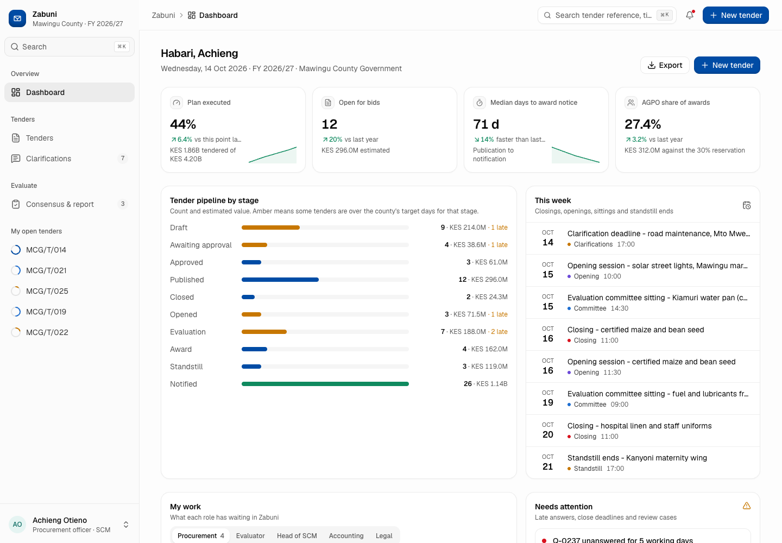Click the AO user avatar
The height and width of the screenshot is (543, 782).
point(17,525)
